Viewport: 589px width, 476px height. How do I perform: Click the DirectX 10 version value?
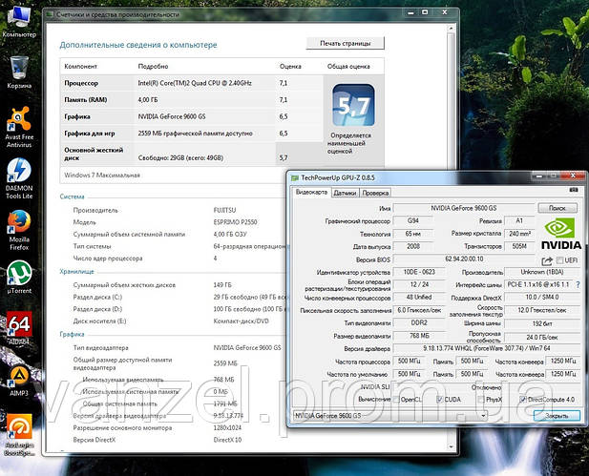(227, 440)
